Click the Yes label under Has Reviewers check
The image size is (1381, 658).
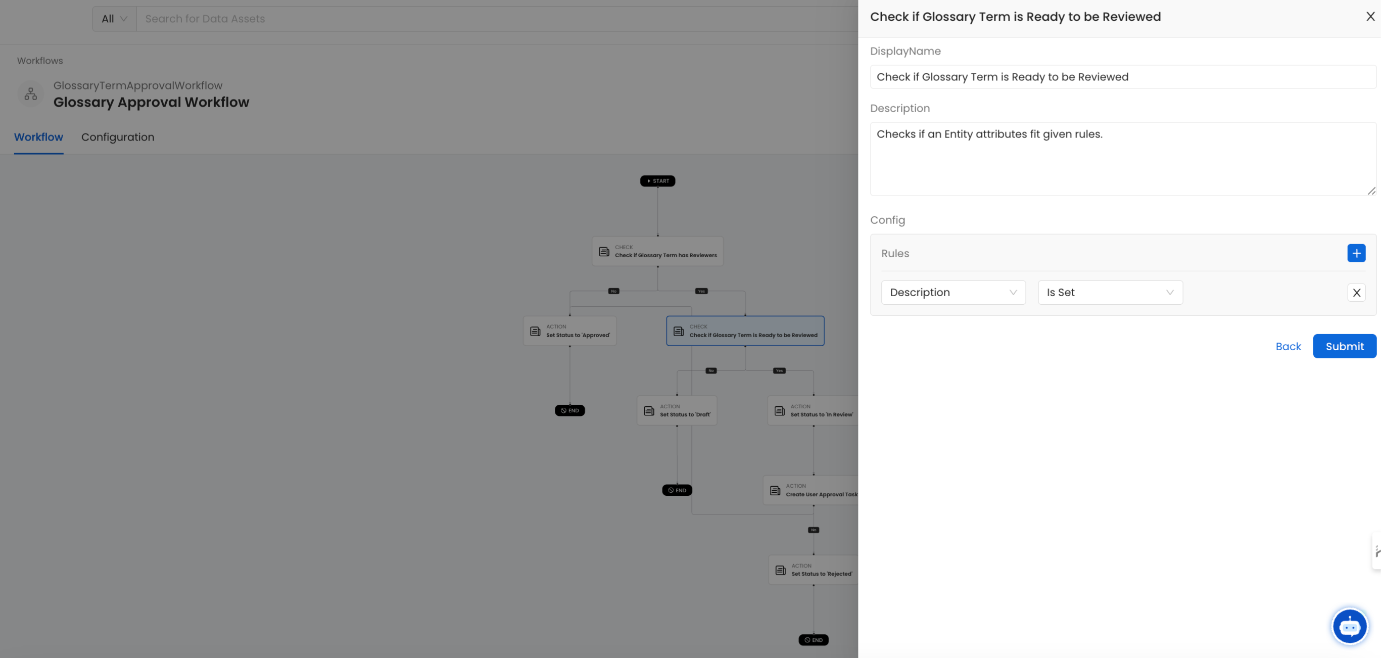[x=701, y=291]
